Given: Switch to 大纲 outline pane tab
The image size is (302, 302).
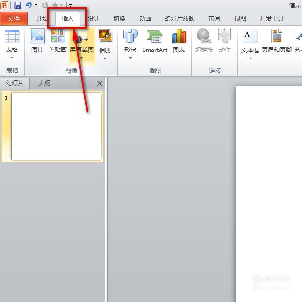Looking at the screenshot, I should (x=44, y=83).
